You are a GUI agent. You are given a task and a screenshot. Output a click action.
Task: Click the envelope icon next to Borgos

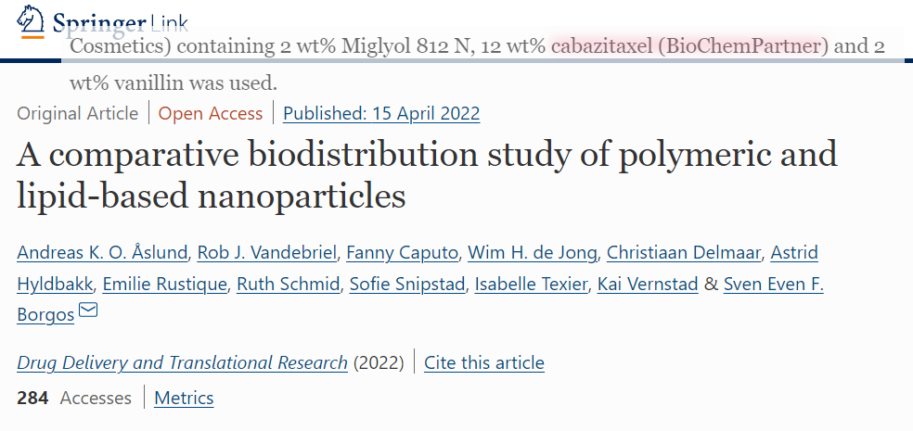tap(88, 310)
